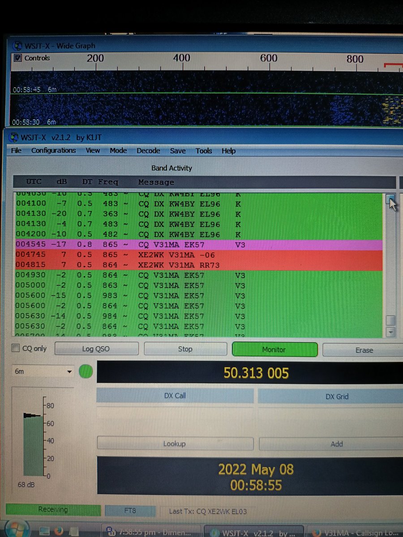This screenshot has width=403, height=537.
Task: Click the Erase button
Action: click(x=363, y=350)
